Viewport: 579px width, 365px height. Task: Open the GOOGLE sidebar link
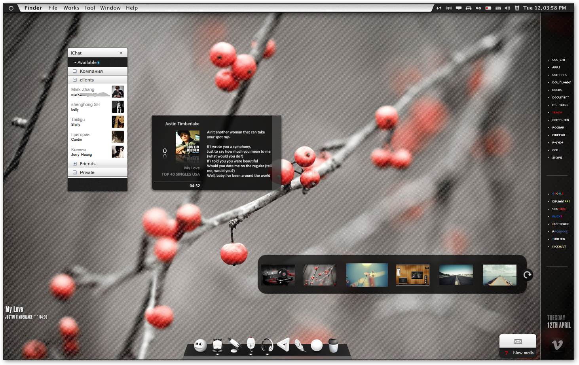pyautogui.click(x=558, y=194)
